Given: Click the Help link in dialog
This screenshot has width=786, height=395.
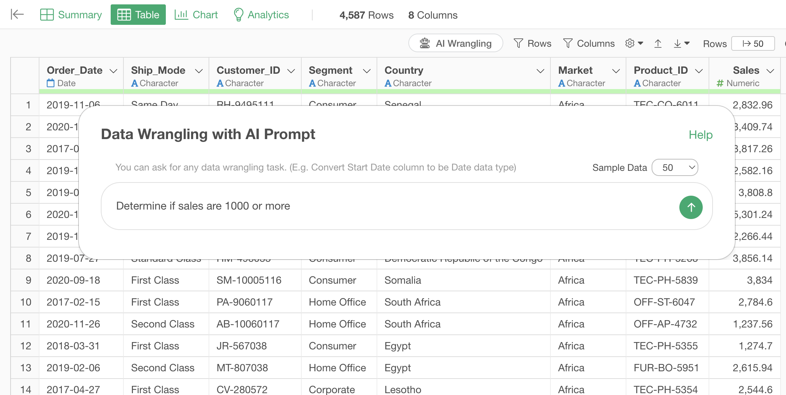Looking at the screenshot, I should click(700, 135).
